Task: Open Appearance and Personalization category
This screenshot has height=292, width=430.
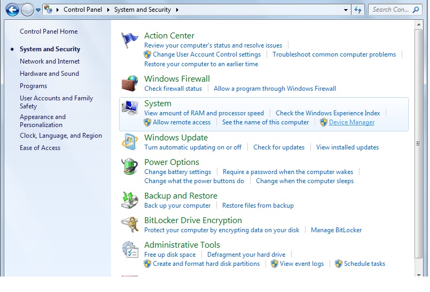Action: click(x=43, y=121)
